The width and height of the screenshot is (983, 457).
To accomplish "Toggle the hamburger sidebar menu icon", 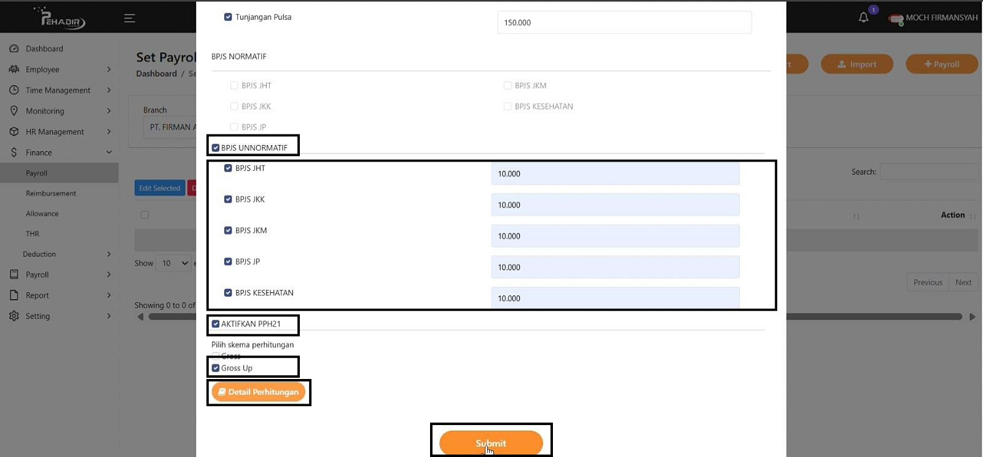I will tap(130, 18).
